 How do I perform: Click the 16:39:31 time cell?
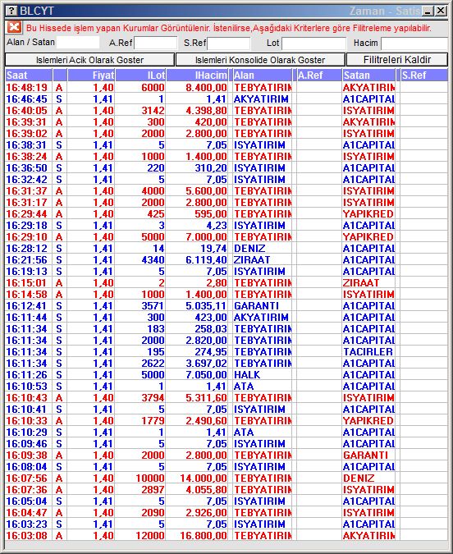(x=26, y=122)
